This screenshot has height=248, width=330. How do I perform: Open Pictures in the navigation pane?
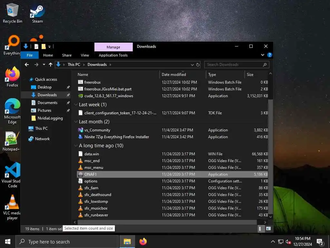click(44, 110)
